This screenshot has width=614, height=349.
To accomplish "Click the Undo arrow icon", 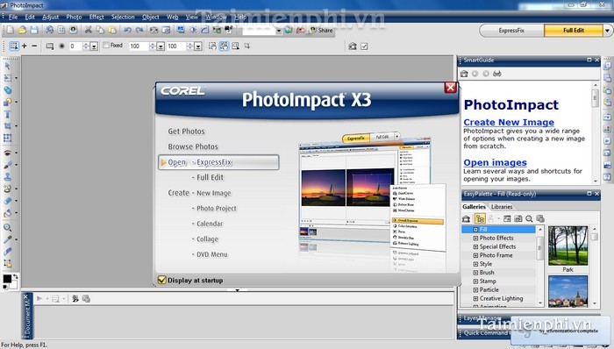I will pos(128,30).
